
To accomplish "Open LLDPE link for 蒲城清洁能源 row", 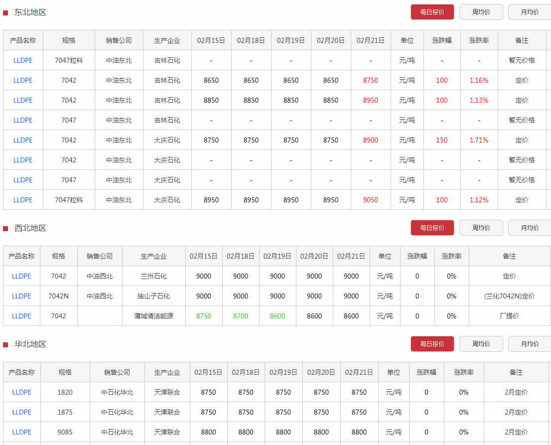I will [x=21, y=316].
